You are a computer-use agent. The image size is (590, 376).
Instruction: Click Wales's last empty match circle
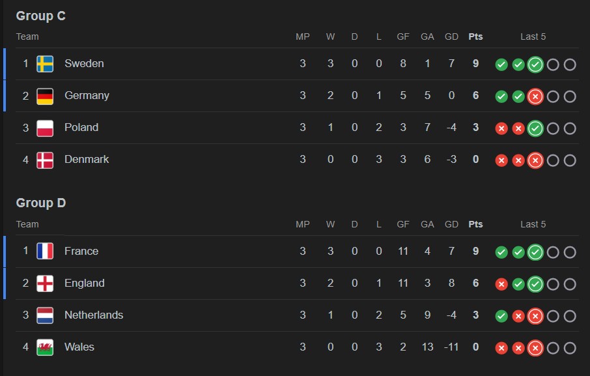click(x=570, y=348)
